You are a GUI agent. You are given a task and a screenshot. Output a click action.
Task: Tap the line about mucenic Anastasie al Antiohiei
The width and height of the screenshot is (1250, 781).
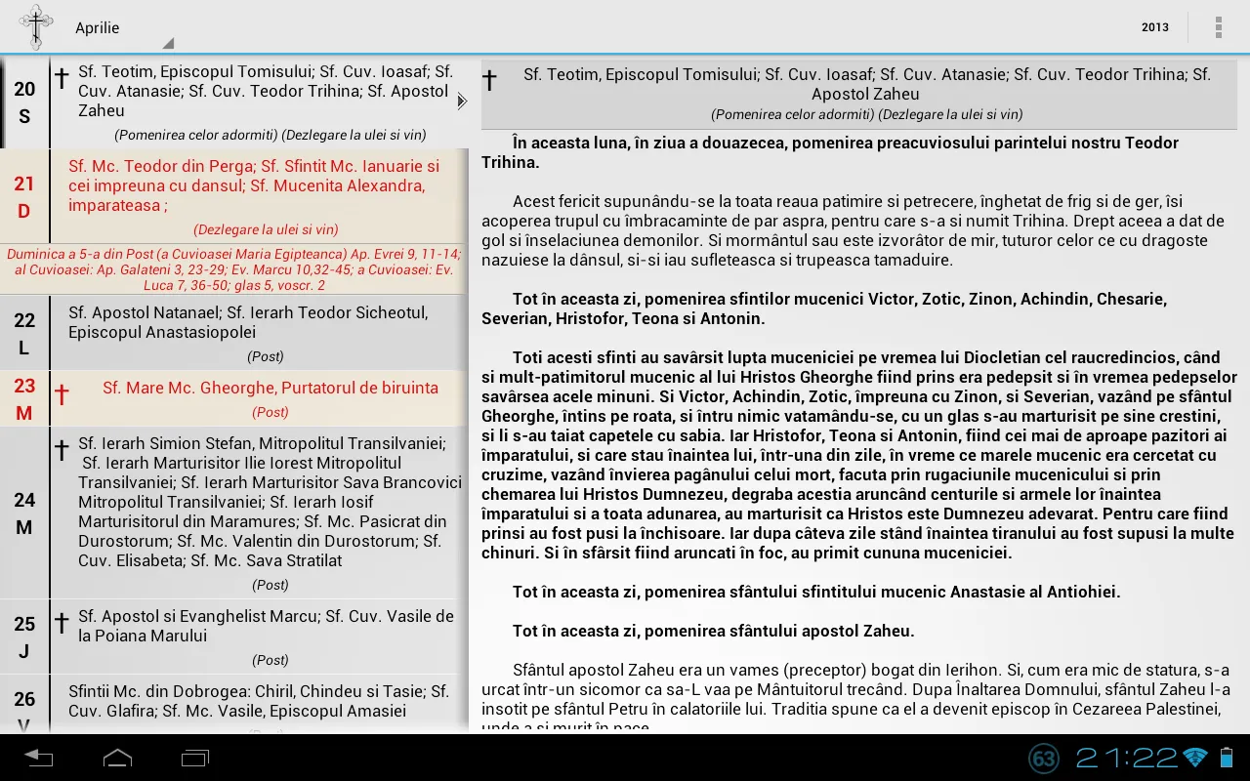pos(816,592)
